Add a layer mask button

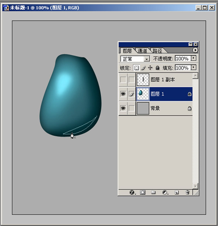[x=143, y=192]
